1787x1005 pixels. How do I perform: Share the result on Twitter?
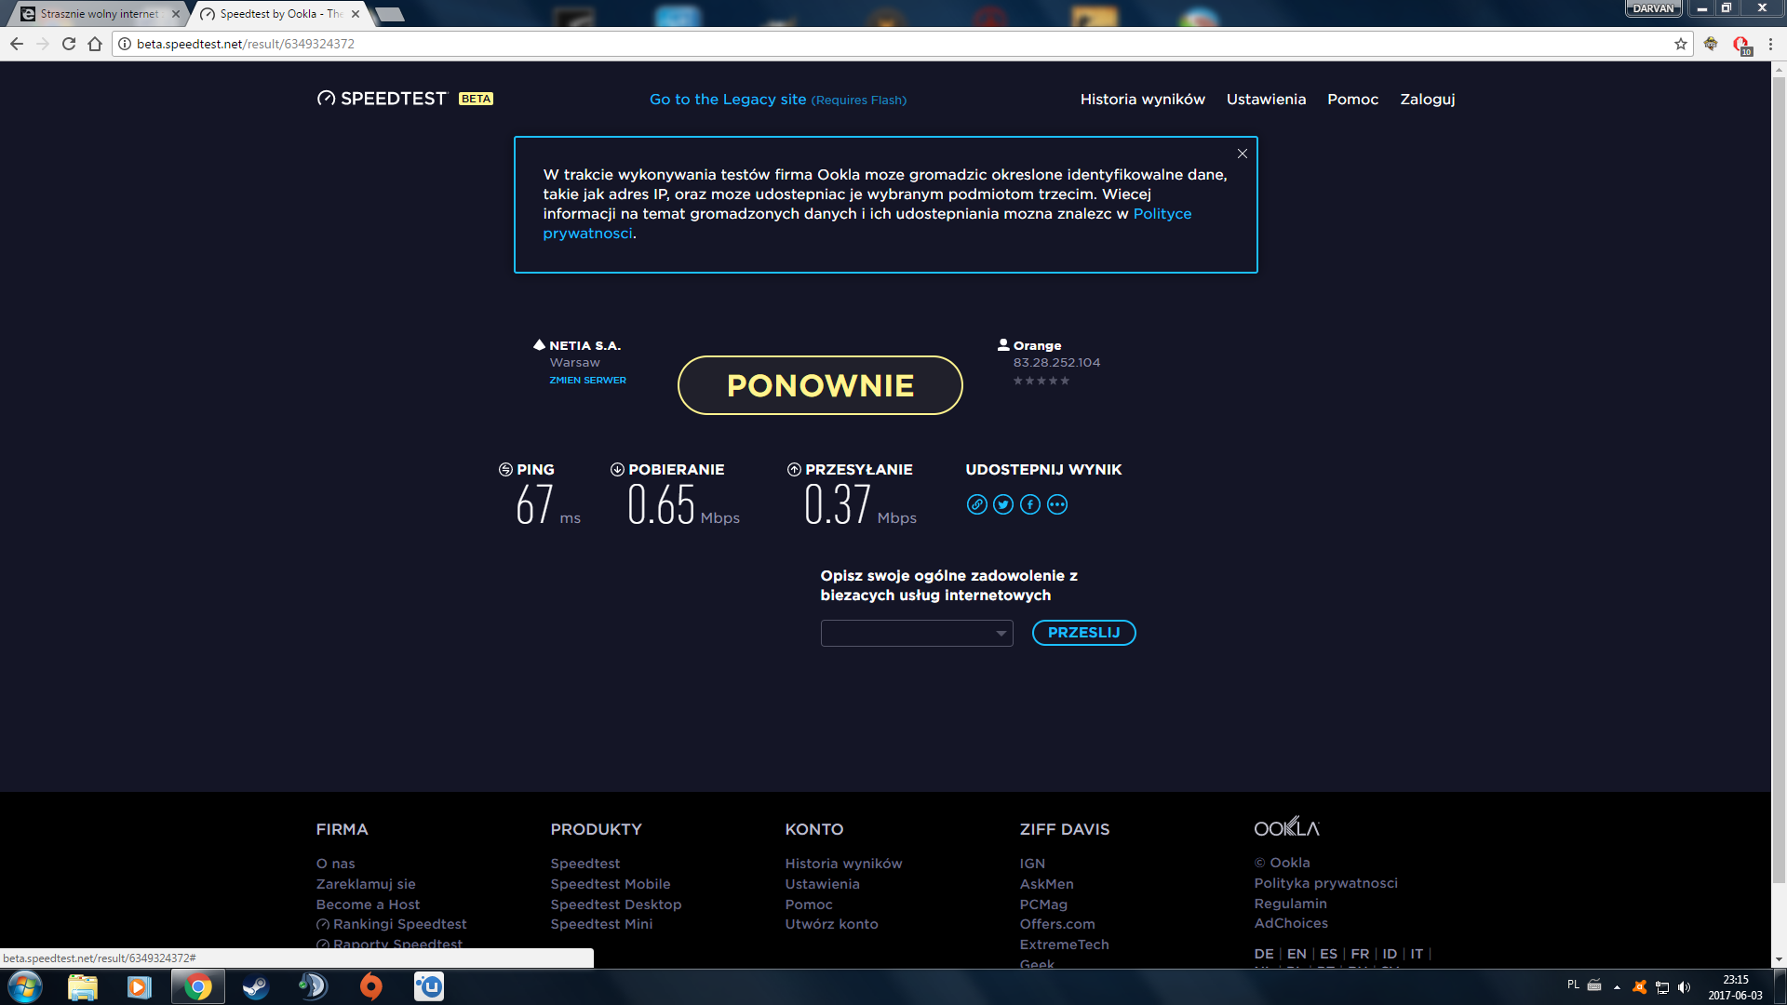(x=1003, y=504)
